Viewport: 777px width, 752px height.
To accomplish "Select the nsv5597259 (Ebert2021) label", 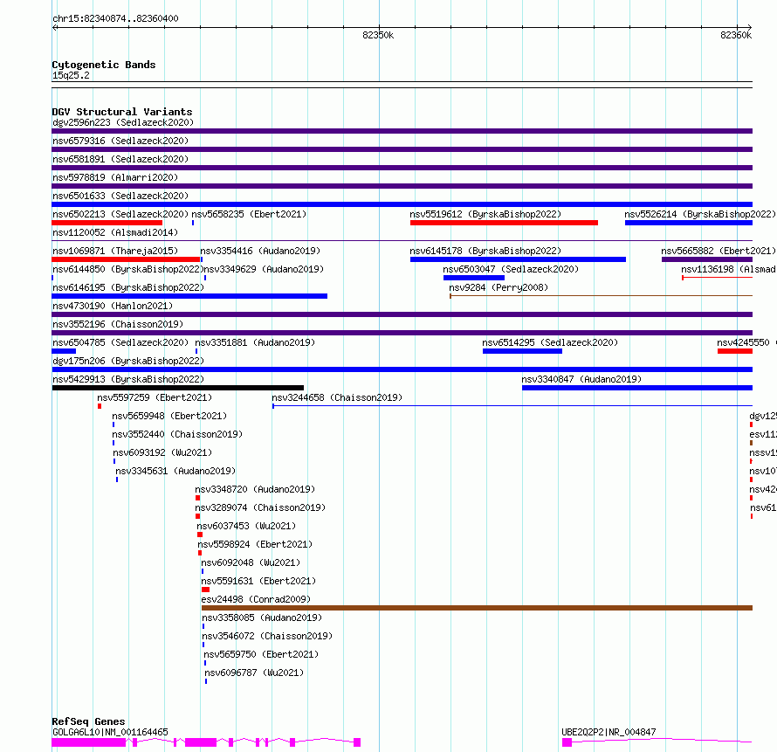I will tap(155, 397).
